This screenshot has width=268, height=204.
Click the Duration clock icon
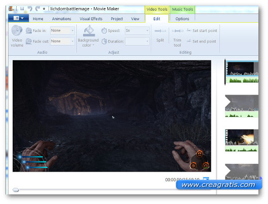(104, 41)
